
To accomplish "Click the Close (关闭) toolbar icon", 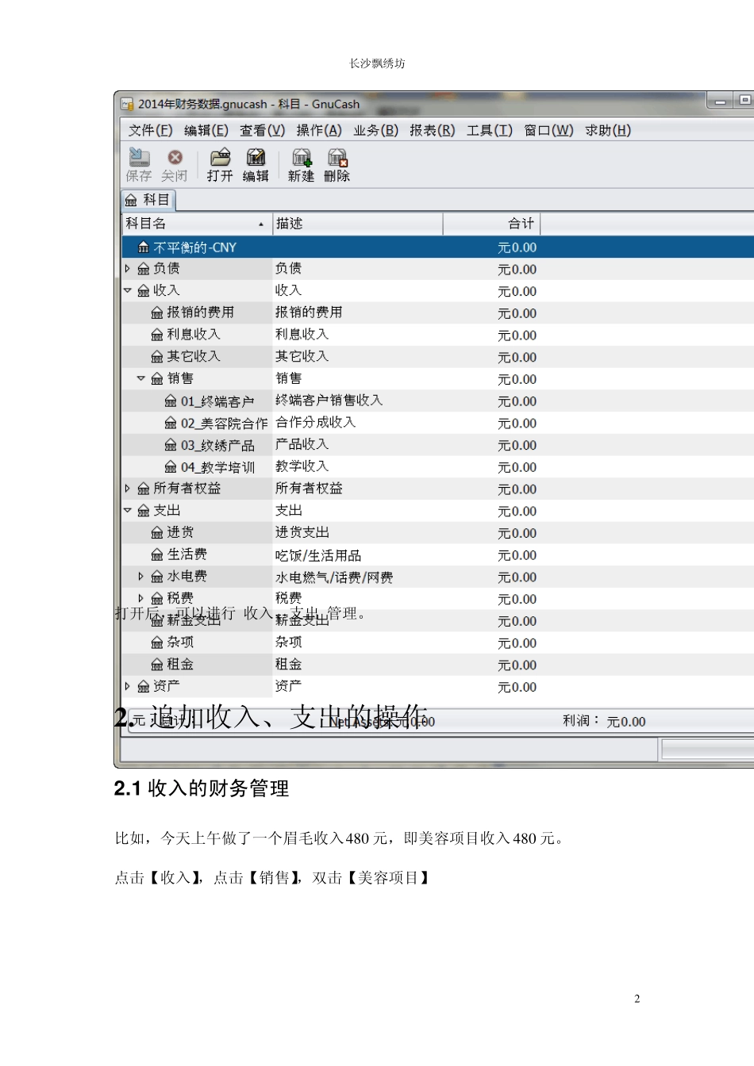I will click(x=175, y=157).
